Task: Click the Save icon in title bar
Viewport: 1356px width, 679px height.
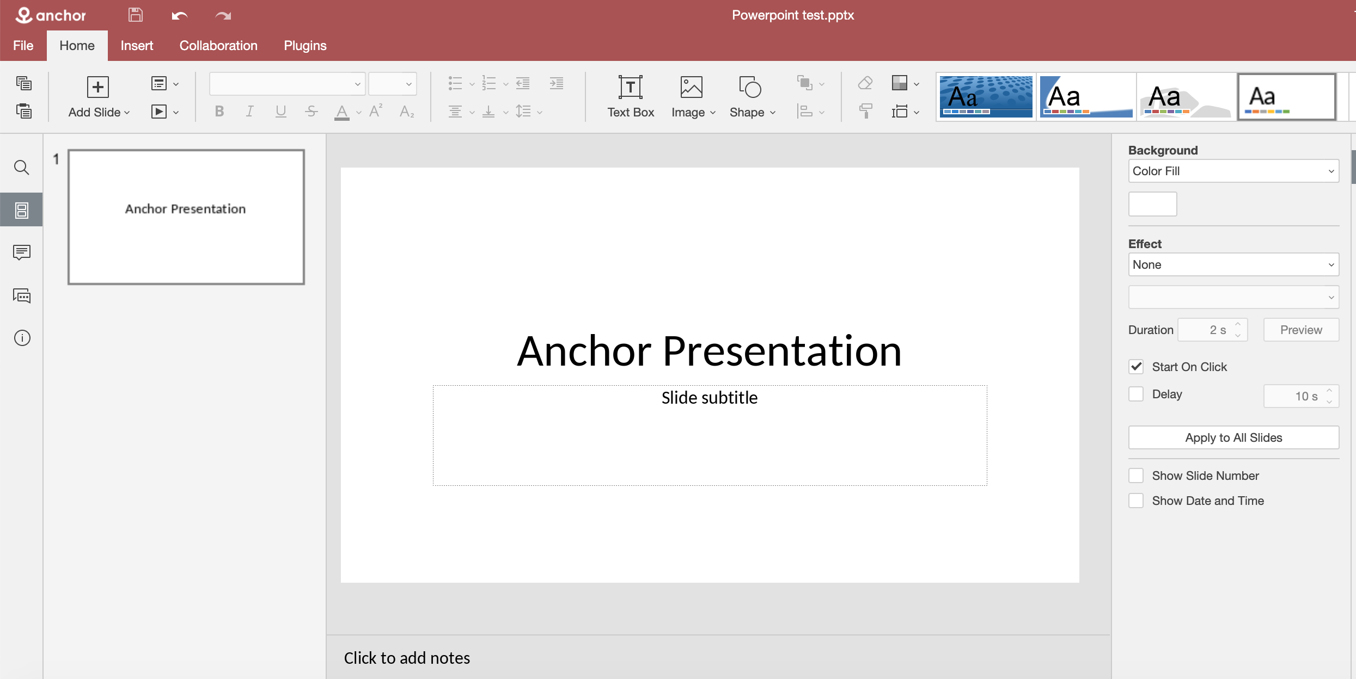Action: [135, 15]
